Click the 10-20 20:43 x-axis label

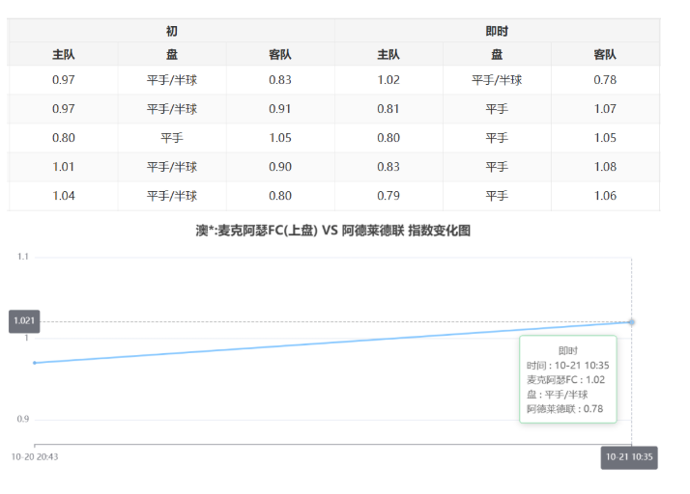35,455
